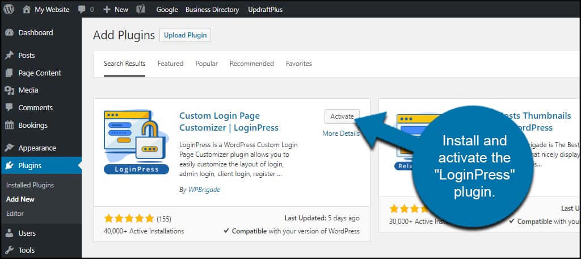The height and width of the screenshot is (259, 581).
Task: Select the Dashboard gauge icon
Action: click(9, 32)
